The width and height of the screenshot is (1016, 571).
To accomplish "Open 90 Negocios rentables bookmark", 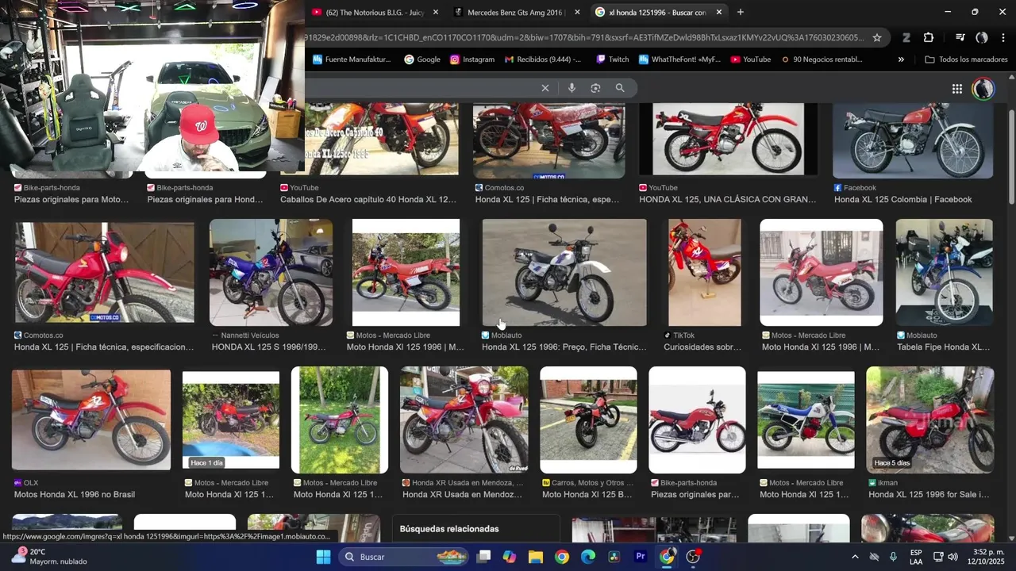I will point(823,59).
